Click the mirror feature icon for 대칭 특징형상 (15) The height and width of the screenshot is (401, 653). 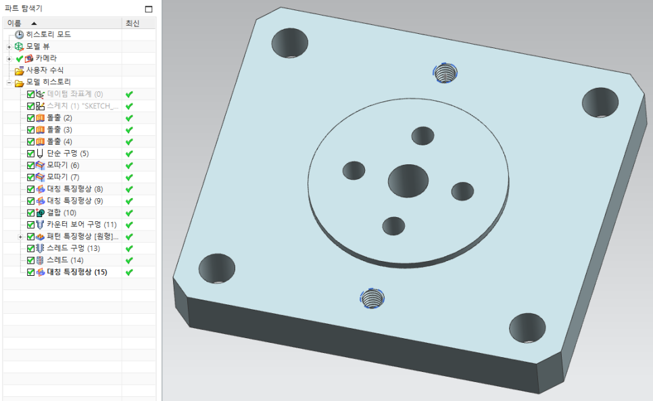pos(40,273)
